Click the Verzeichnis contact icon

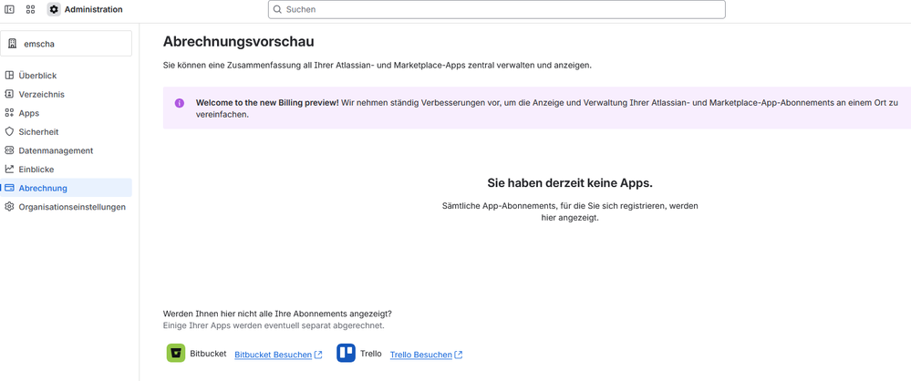pos(9,94)
